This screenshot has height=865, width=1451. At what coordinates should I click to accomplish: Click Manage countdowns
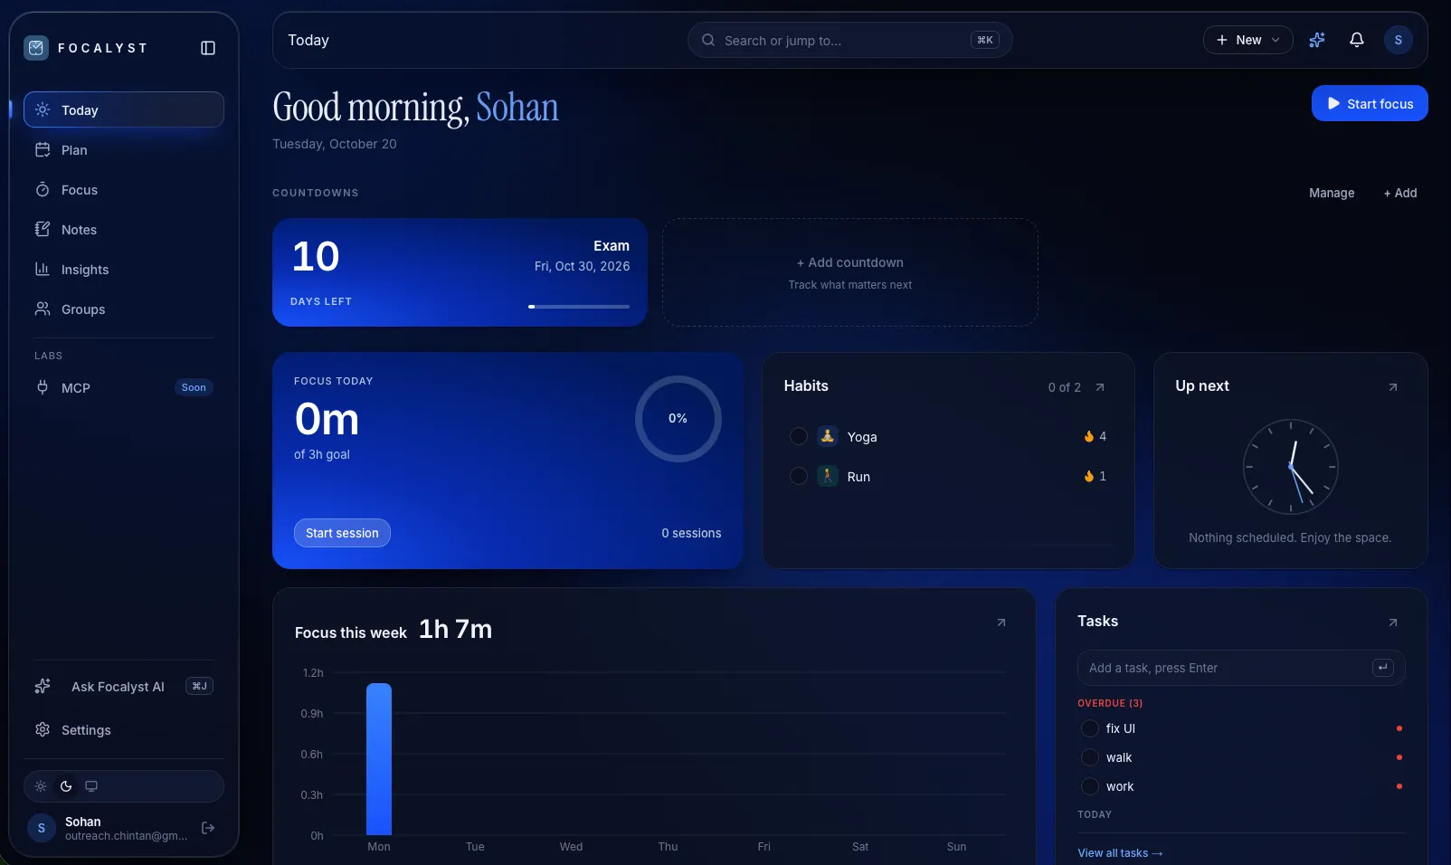(1332, 193)
